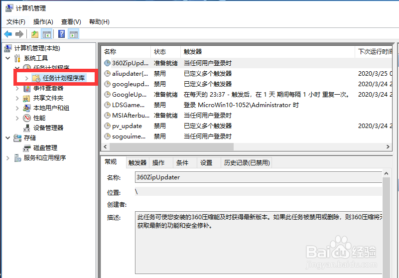Click the Back arrow toolbar icon
Viewport: 399px width, 278px height.
point(8,34)
